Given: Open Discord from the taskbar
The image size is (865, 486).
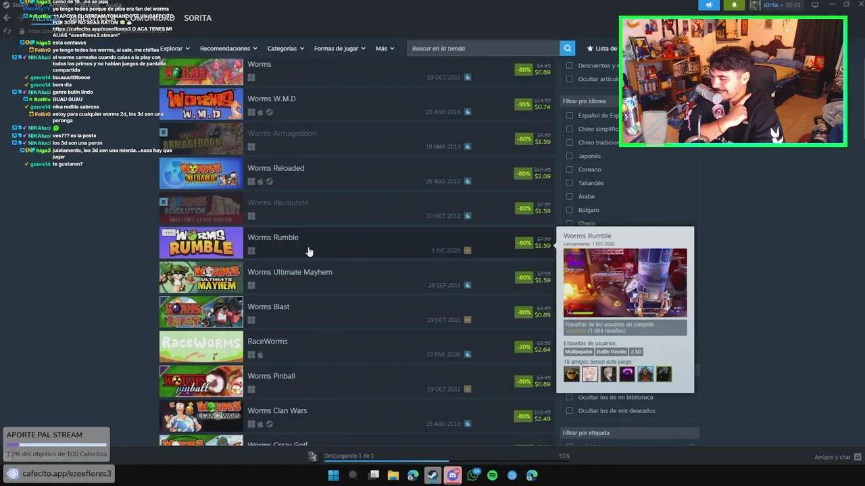Looking at the screenshot, I should click(453, 475).
